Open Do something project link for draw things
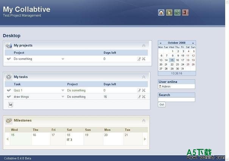The width and height of the screenshot is (229, 161). coord(76,97)
